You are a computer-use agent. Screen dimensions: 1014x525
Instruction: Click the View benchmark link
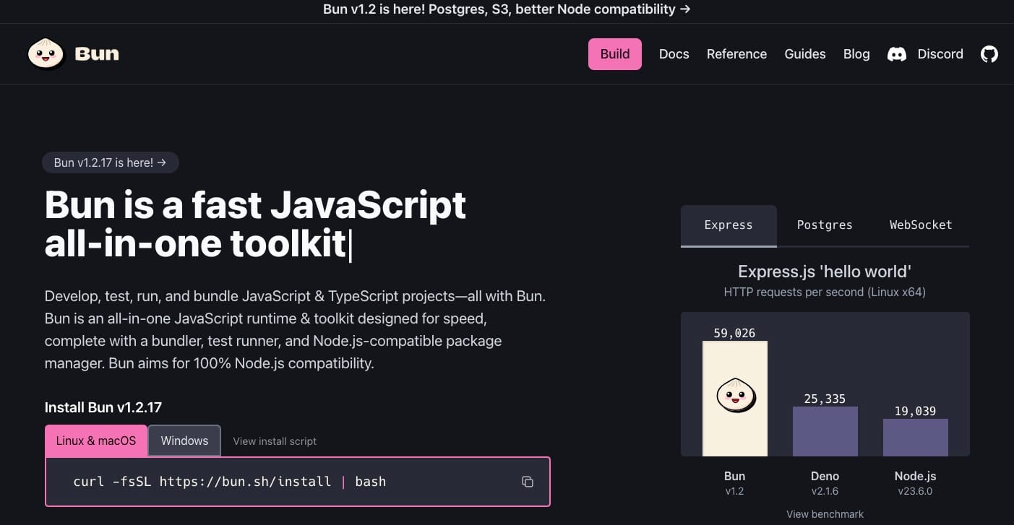825,514
